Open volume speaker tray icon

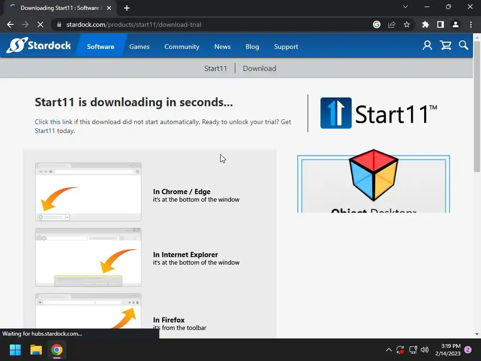point(425,350)
